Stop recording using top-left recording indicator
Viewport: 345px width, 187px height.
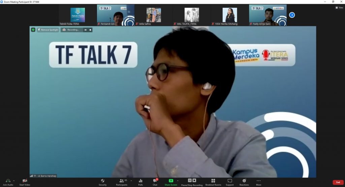[90, 30]
